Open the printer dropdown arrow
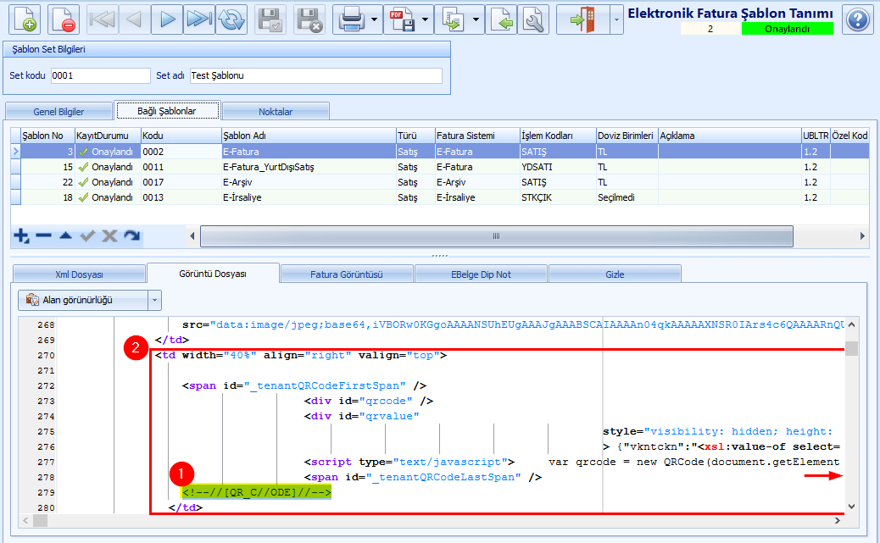 (x=375, y=19)
